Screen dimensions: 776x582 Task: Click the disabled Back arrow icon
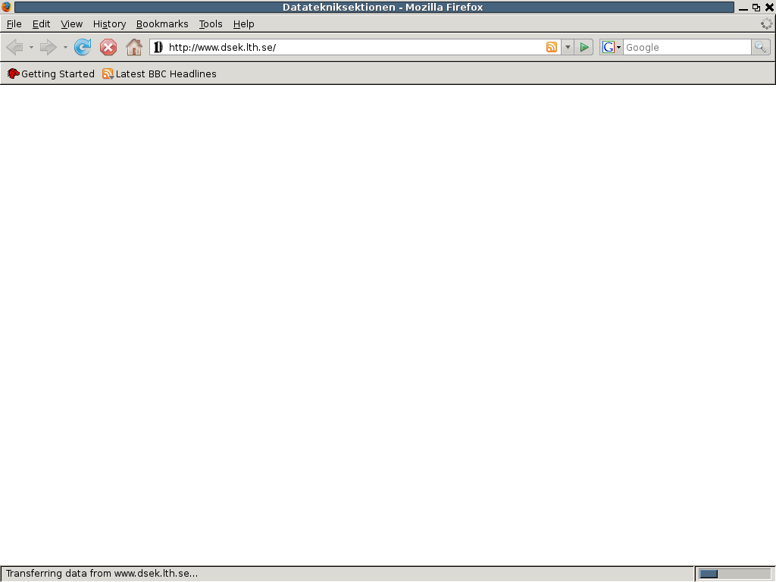(14, 48)
